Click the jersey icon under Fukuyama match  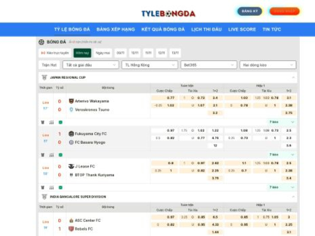[x=43, y=155]
